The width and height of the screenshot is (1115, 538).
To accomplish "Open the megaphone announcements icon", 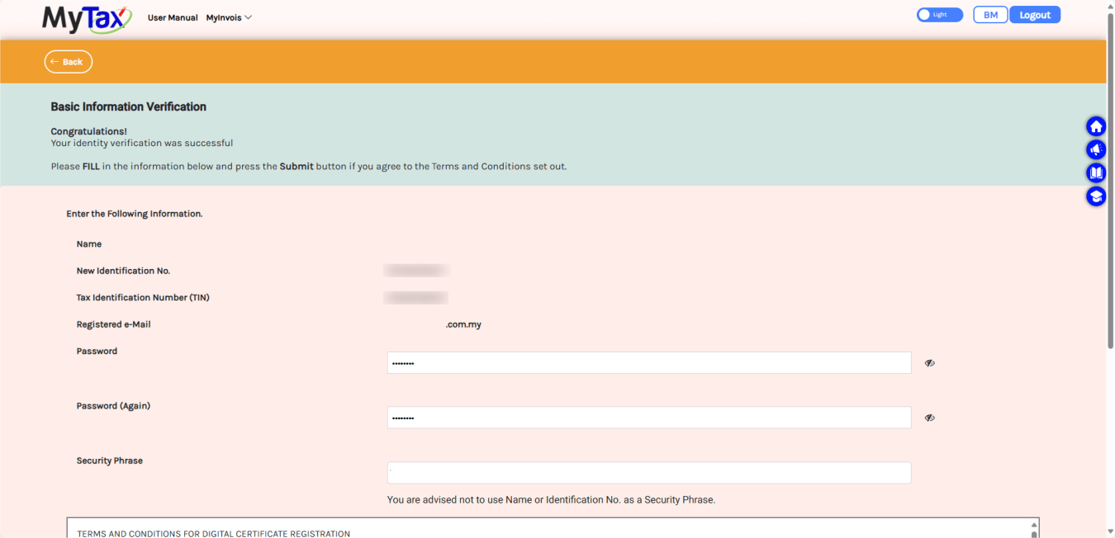I will pos(1096,149).
